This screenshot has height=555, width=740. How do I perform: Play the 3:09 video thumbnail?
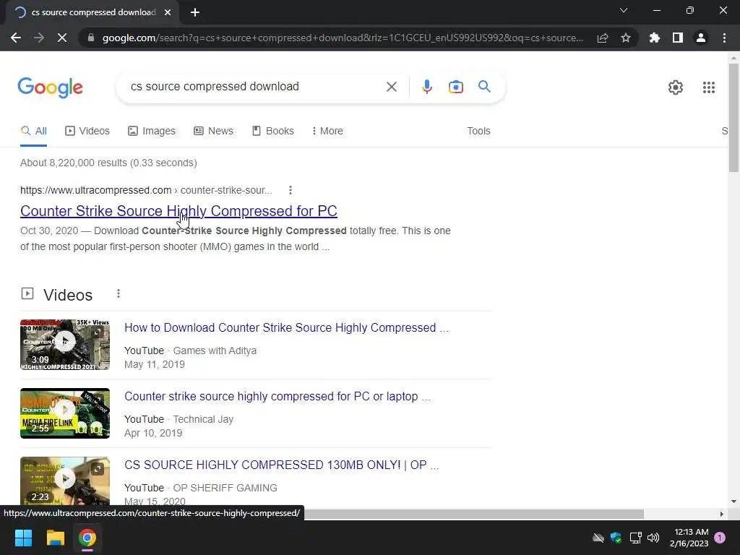coord(64,345)
